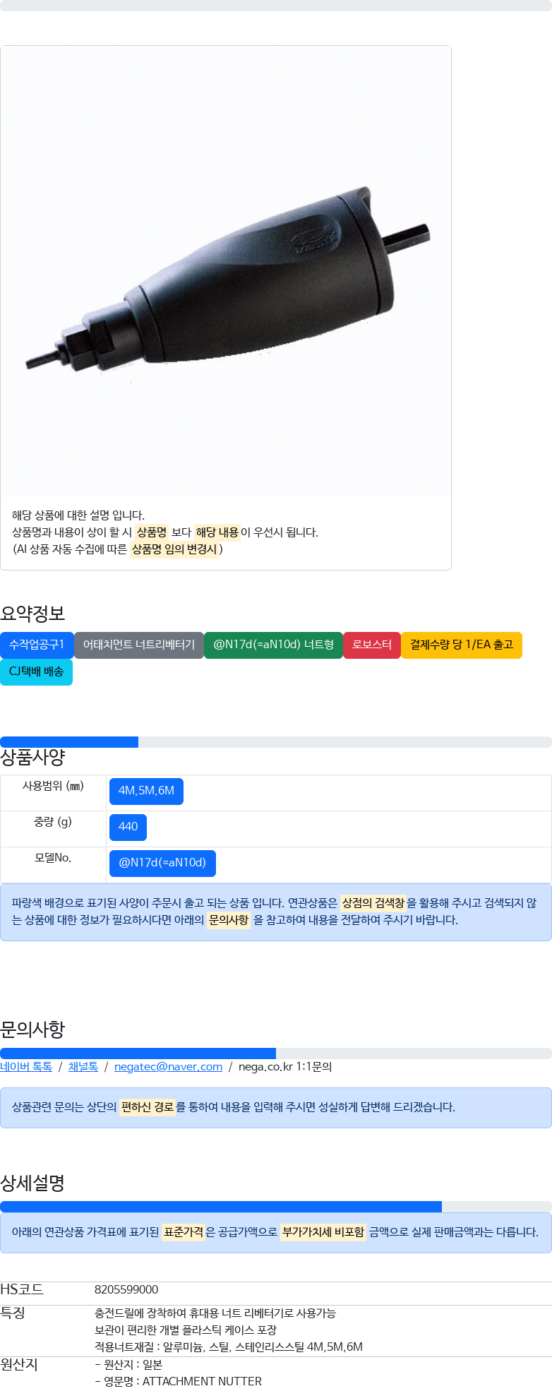Open the 네이버 톡톡 link

[x=26, y=1066]
